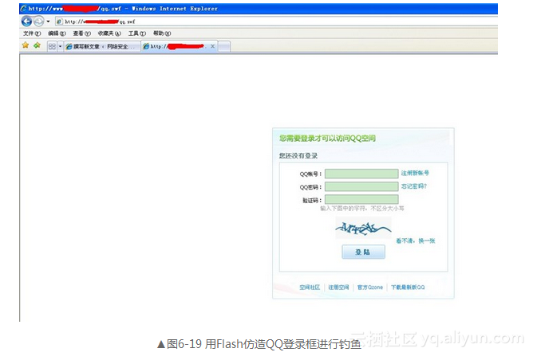This screenshot has width=533, height=356.
Task: Click the hint 输入下图中的字符,不区分大小写
Action: tap(362, 209)
